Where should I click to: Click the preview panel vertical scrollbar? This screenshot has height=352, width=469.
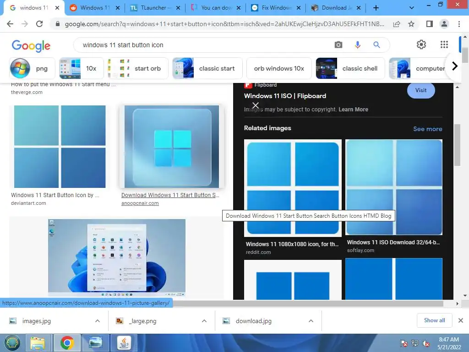pyautogui.click(x=457, y=145)
